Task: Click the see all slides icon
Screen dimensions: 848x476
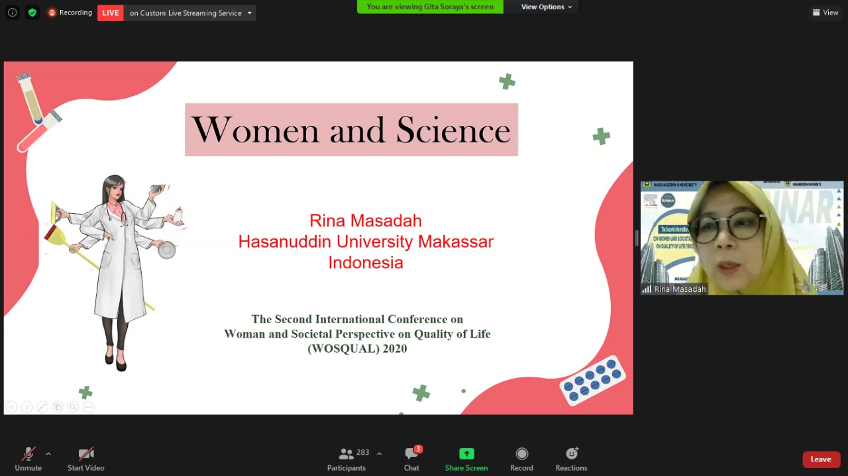Action: point(58,407)
